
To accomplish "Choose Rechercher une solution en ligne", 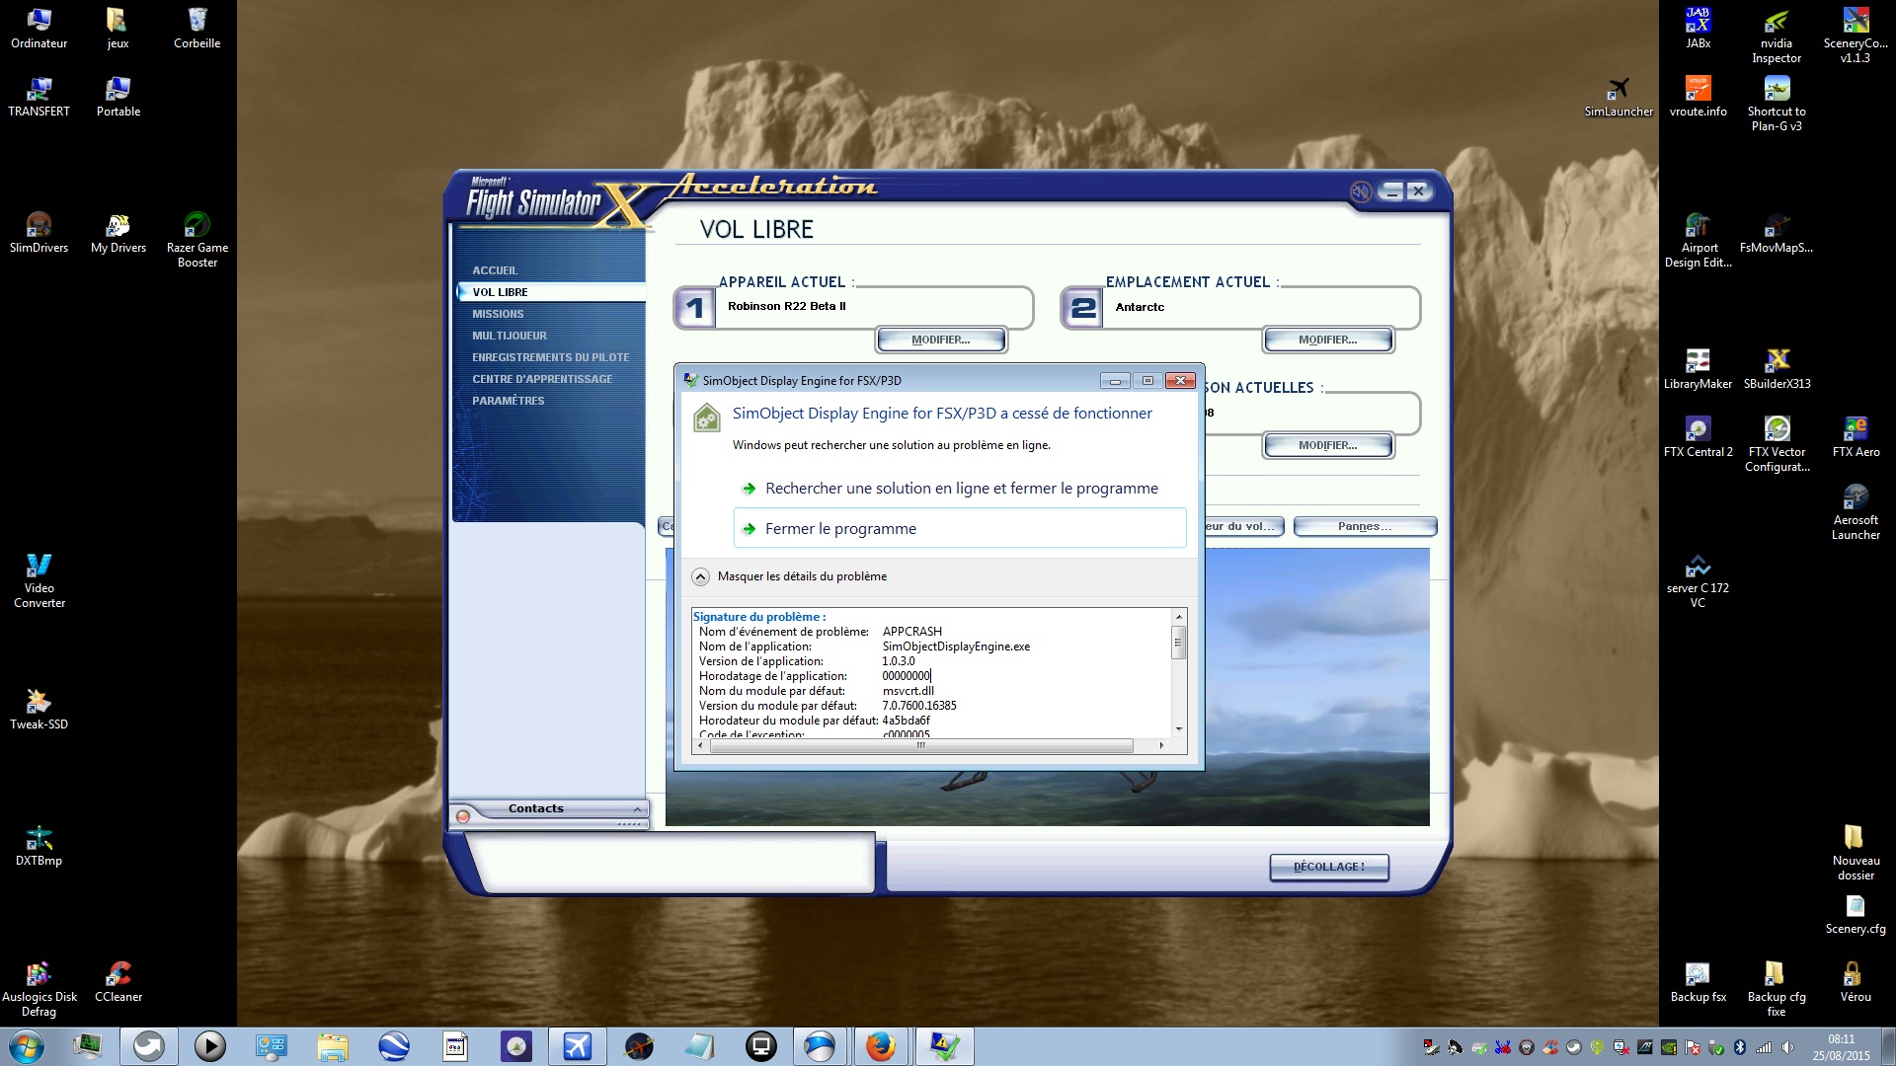I will (x=960, y=489).
